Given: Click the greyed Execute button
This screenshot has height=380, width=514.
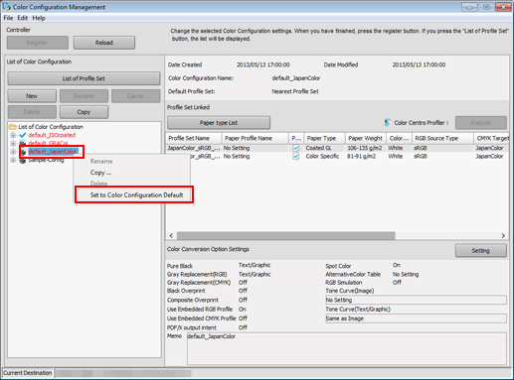Looking at the screenshot, I should (x=481, y=123).
